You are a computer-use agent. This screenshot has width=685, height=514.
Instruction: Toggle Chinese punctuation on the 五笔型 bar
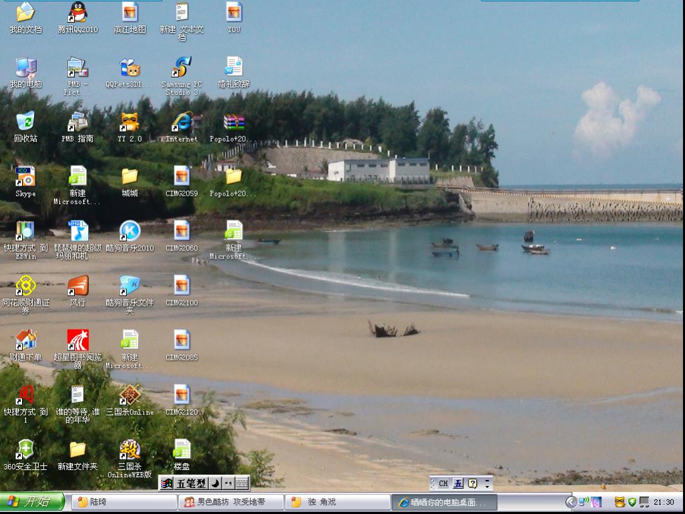click(228, 483)
